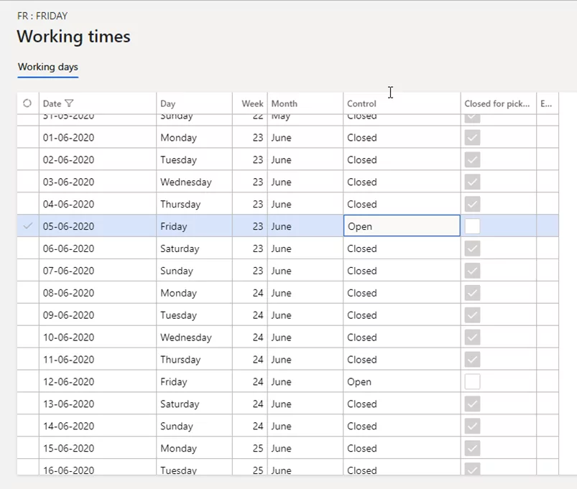This screenshot has height=489, width=577.
Task: Click the Month column header
Action: (285, 103)
